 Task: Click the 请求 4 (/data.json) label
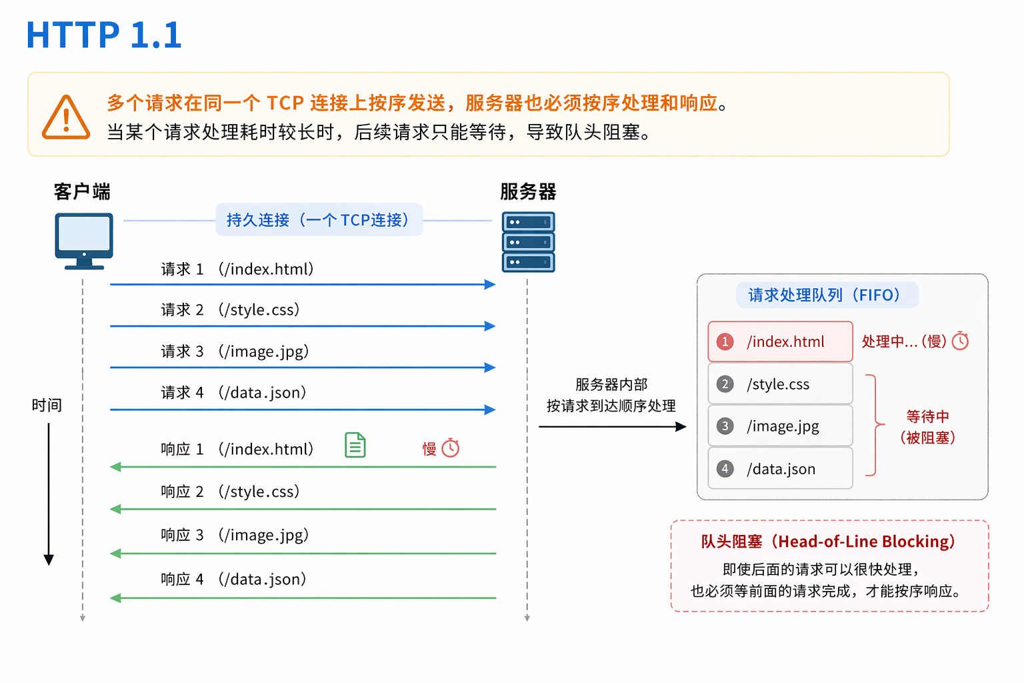point(234,392)
